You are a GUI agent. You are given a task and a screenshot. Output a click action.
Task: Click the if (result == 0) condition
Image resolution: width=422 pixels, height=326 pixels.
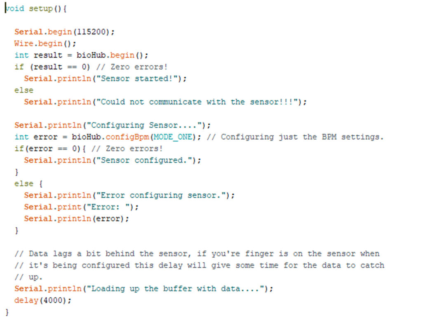(52, 67)
